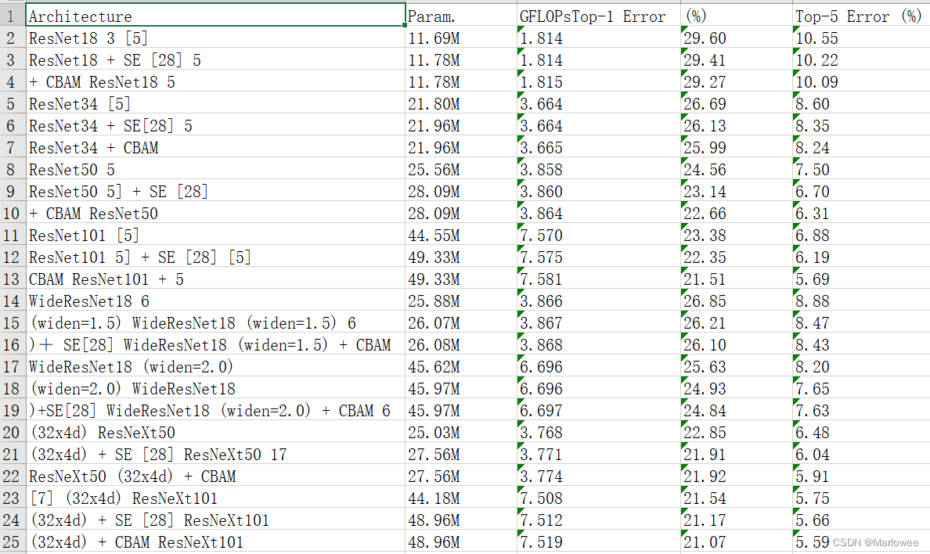Select the Param. value 45.62M
This screenshot has width=930, height=554.
point(461,366)
